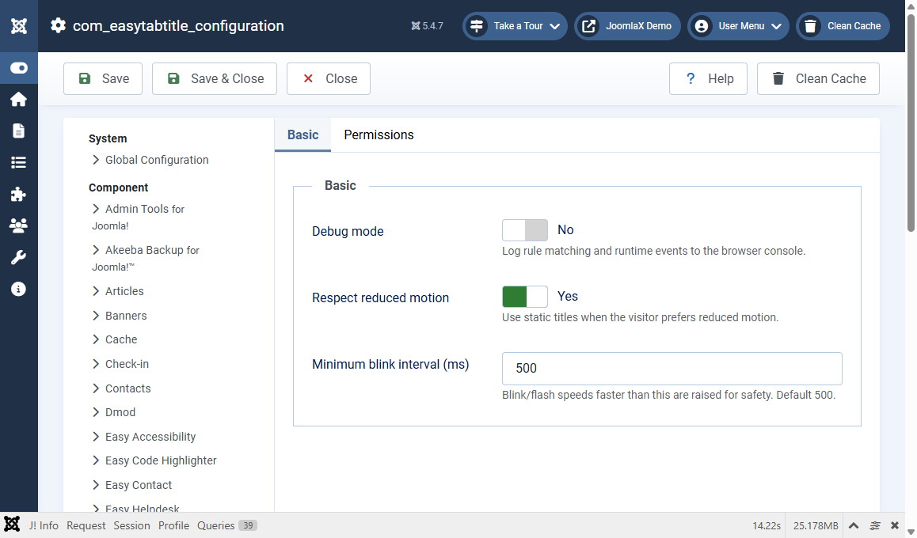
Task: Click the Close toolbar button
Action: (329, 79)
